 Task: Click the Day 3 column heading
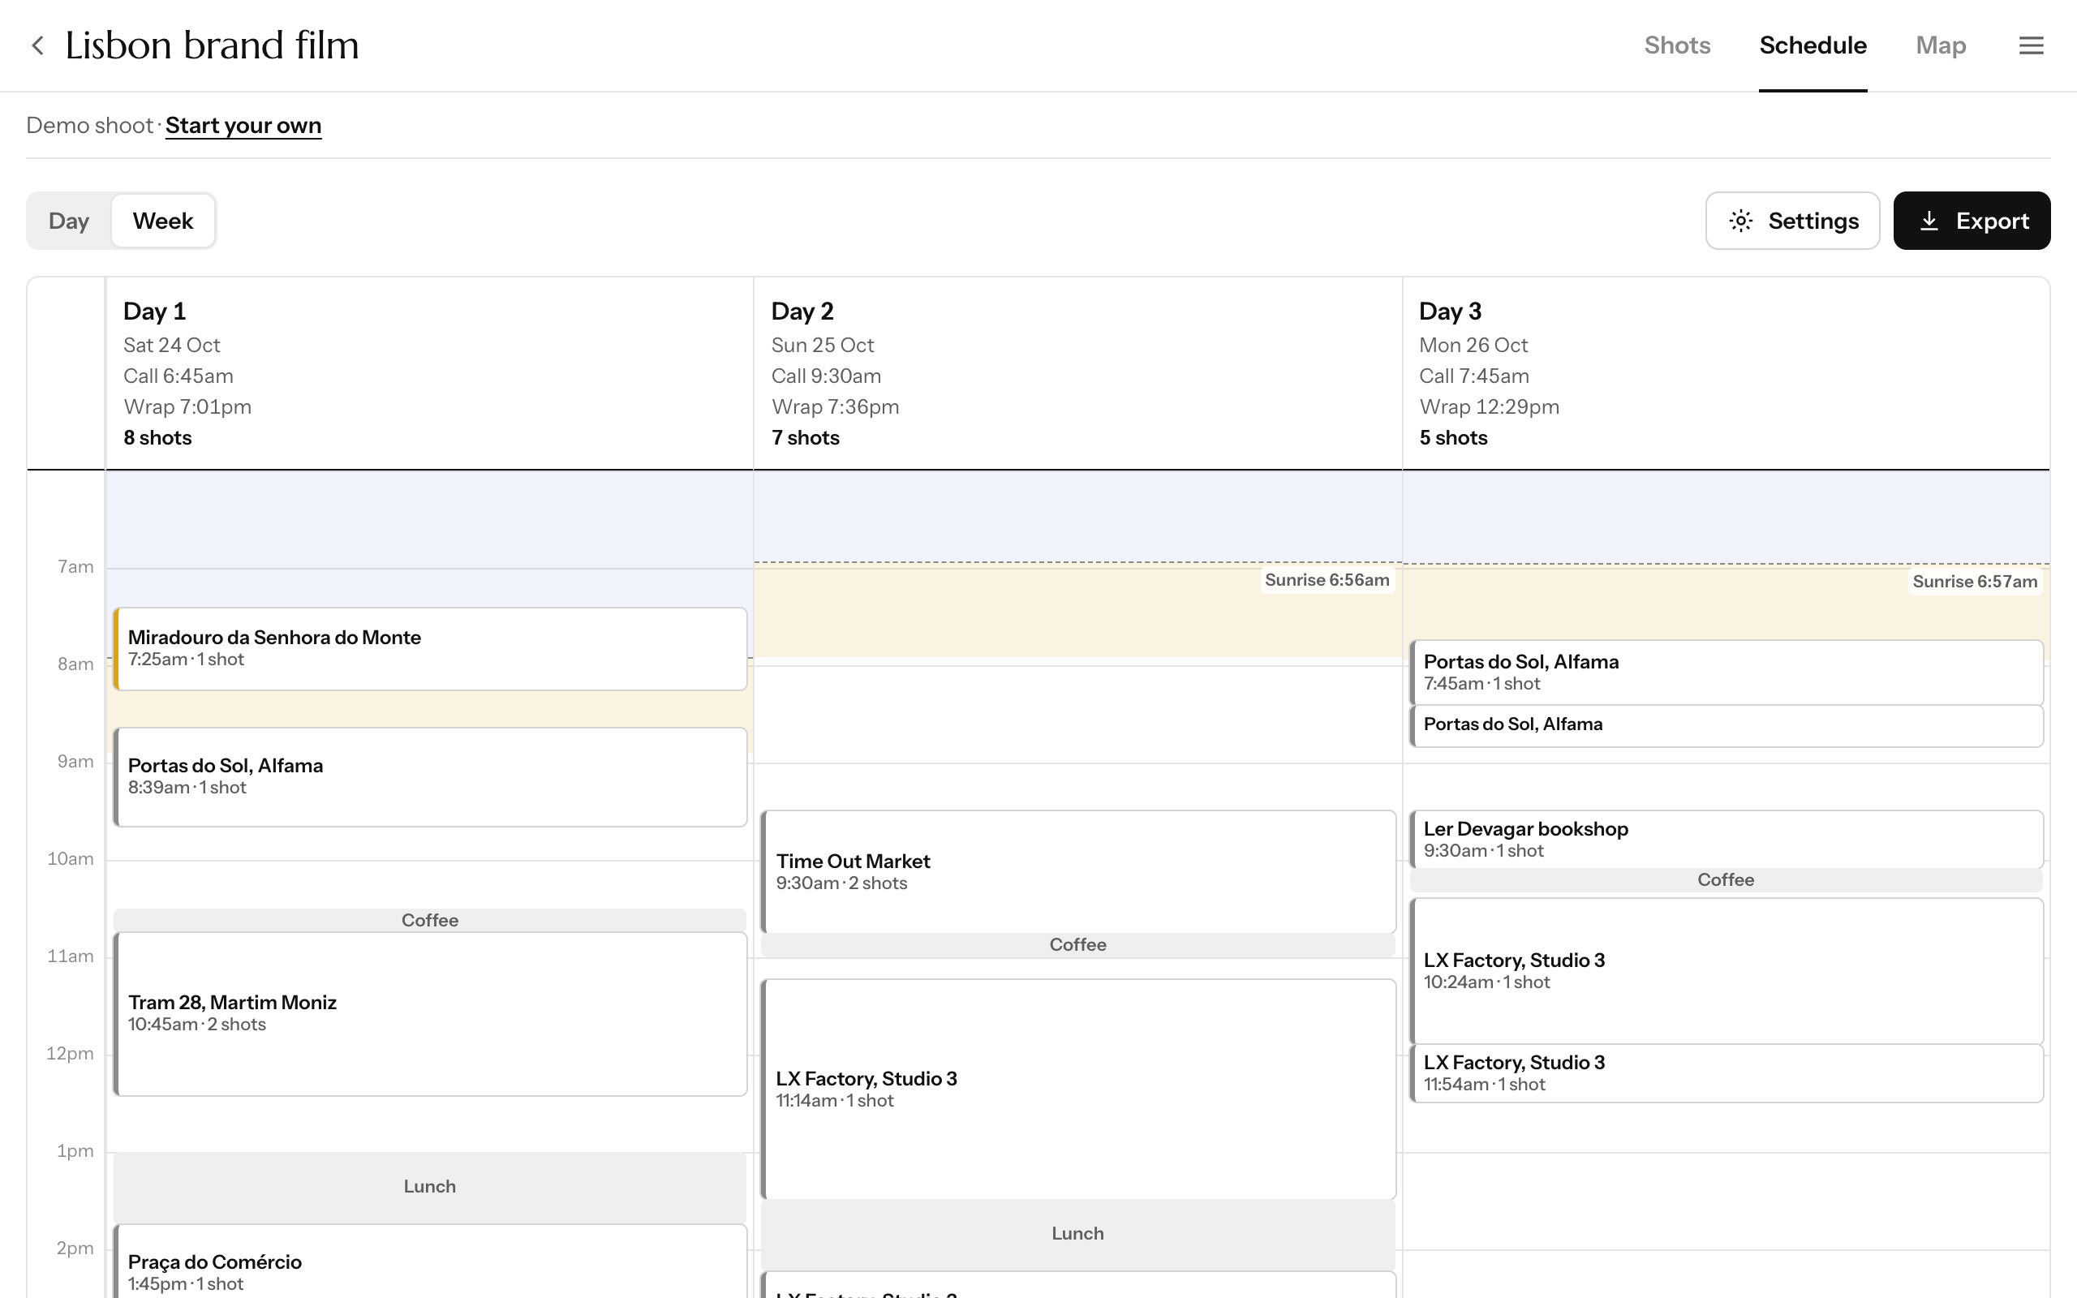click(x=1451, y=311)
